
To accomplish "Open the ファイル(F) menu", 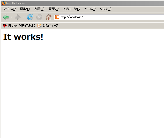I will [9, 9].
